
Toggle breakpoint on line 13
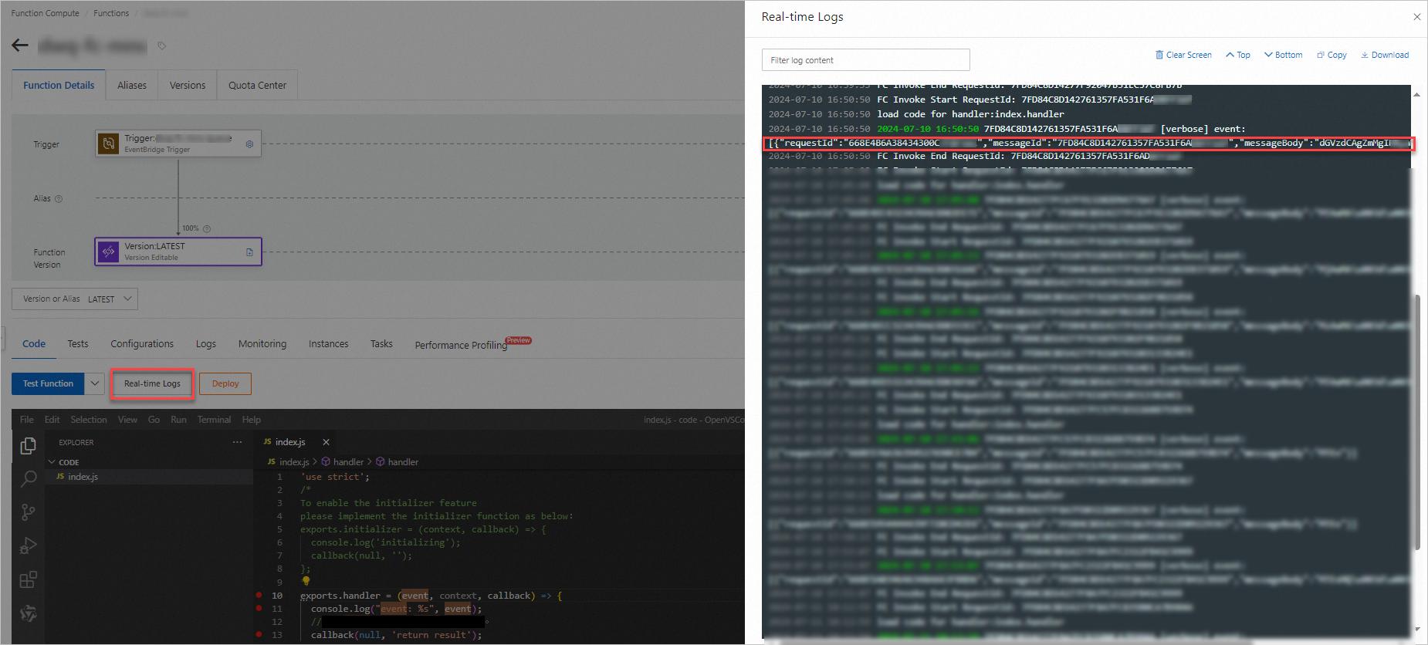pyautogui.click(x=259, y=634)
